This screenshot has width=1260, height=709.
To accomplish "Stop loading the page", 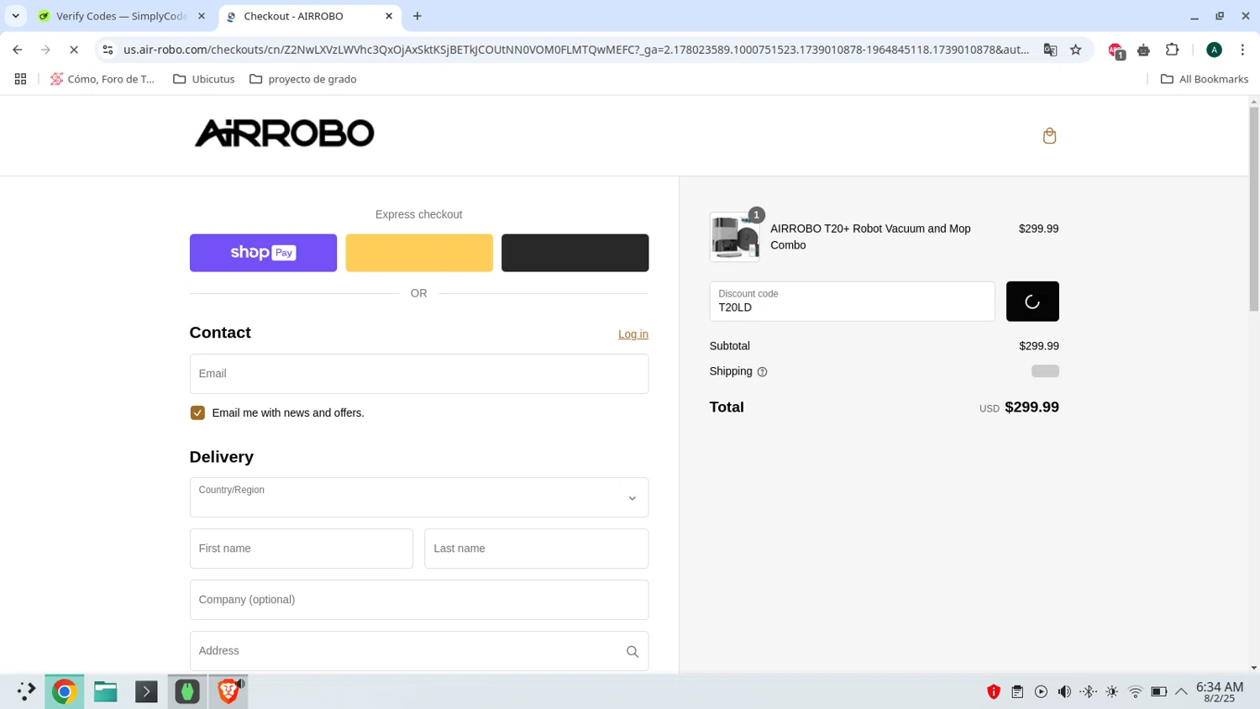I will point(74,50).
